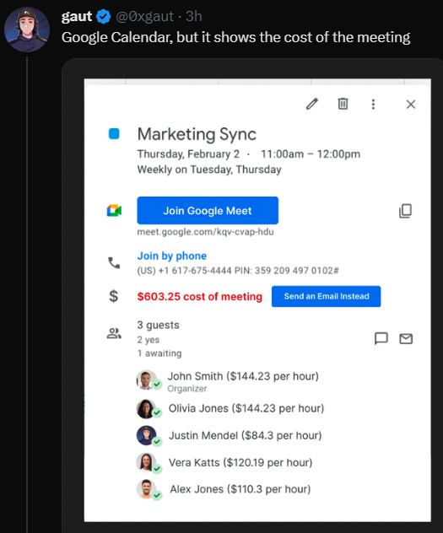
Task: Click the 1 awaiting status text
Action: click(159, 353)
